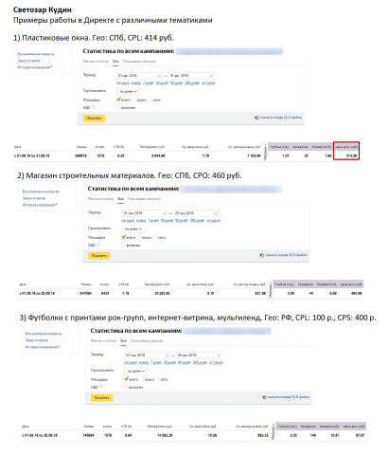The image size is (389, 455).
Task: Open 'по дням' grouping dropdown in building materials report
Action: (133, 229)
